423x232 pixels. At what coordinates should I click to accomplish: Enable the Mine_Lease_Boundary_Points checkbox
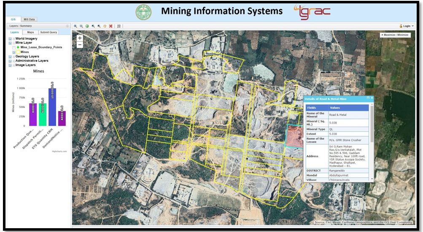click(14, 47)
